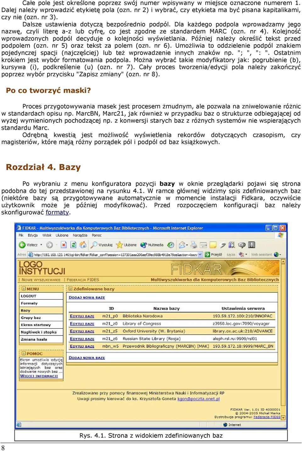Edit the Library of Congress database

click(82, 324)
